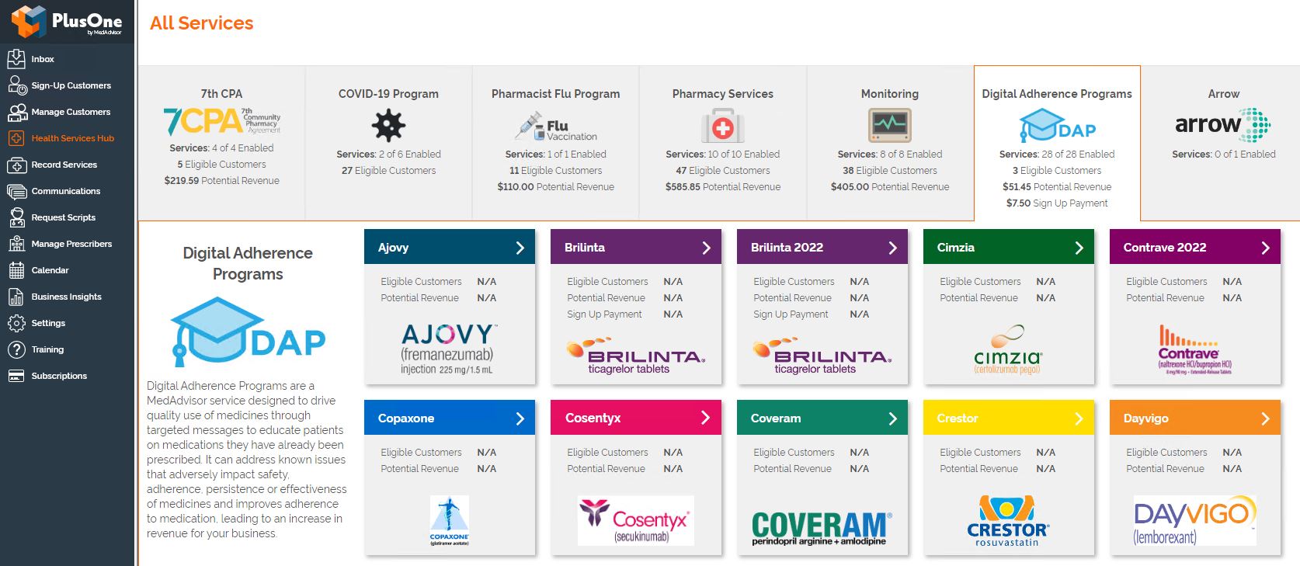Open the Subscriptions card icon

16,376
